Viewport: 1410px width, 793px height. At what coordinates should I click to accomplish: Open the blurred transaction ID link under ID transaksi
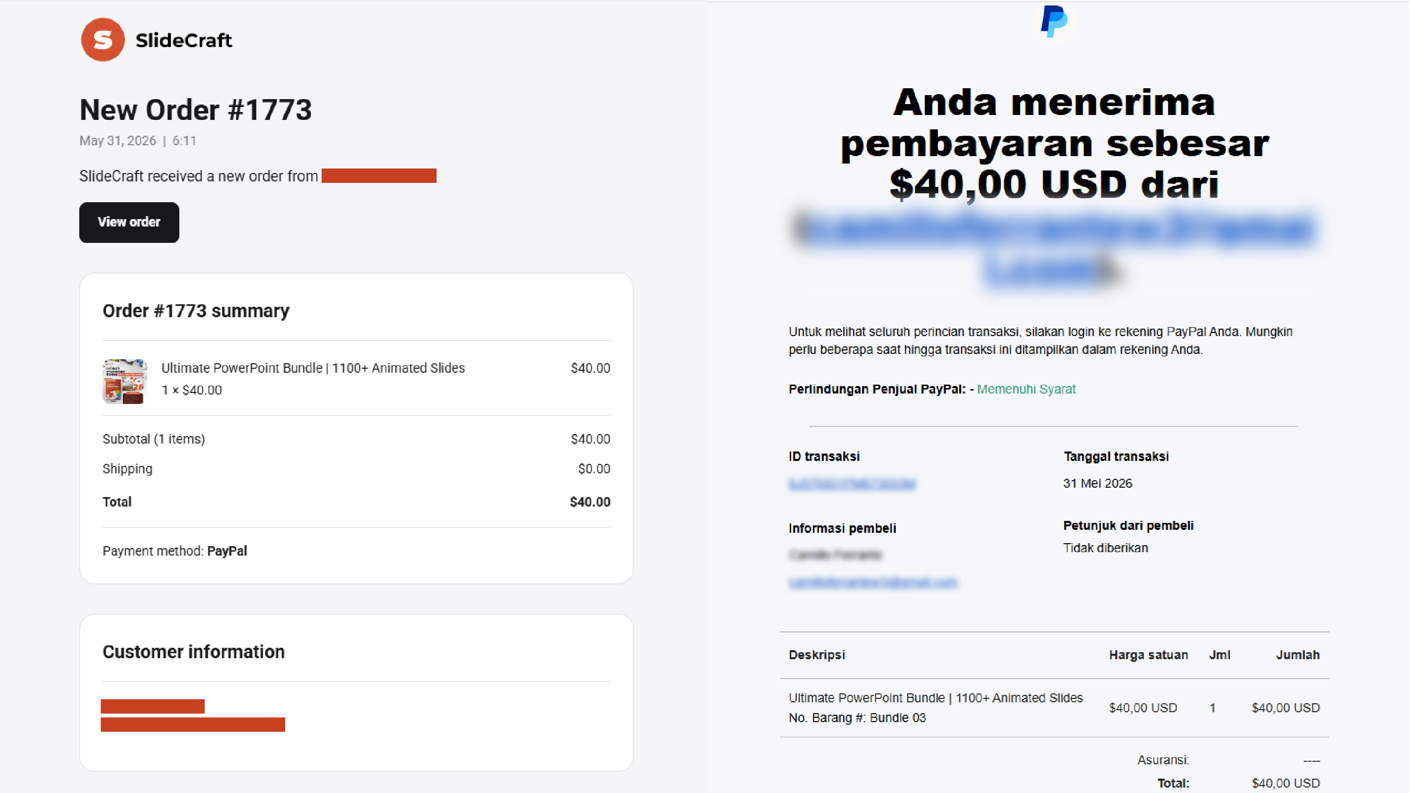point(852,484)
